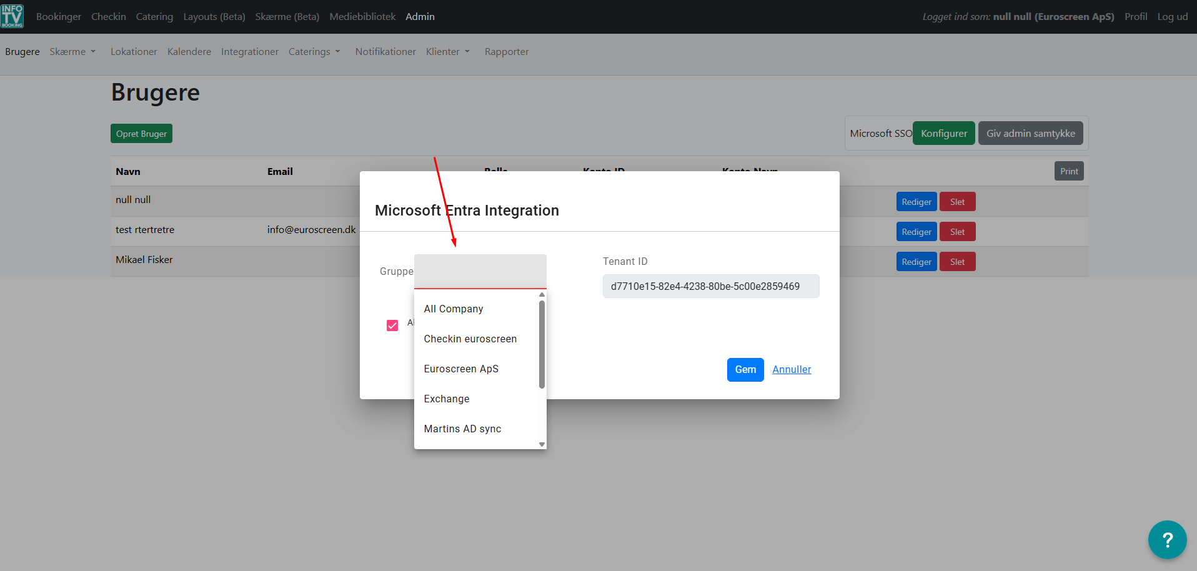The height and width of the screenshot is (571, 1197).
Task: Open the help question mark bubble
Action: (1167, 540)
